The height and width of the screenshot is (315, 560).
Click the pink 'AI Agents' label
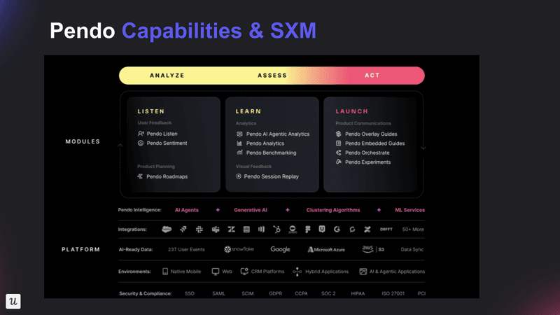186,210
